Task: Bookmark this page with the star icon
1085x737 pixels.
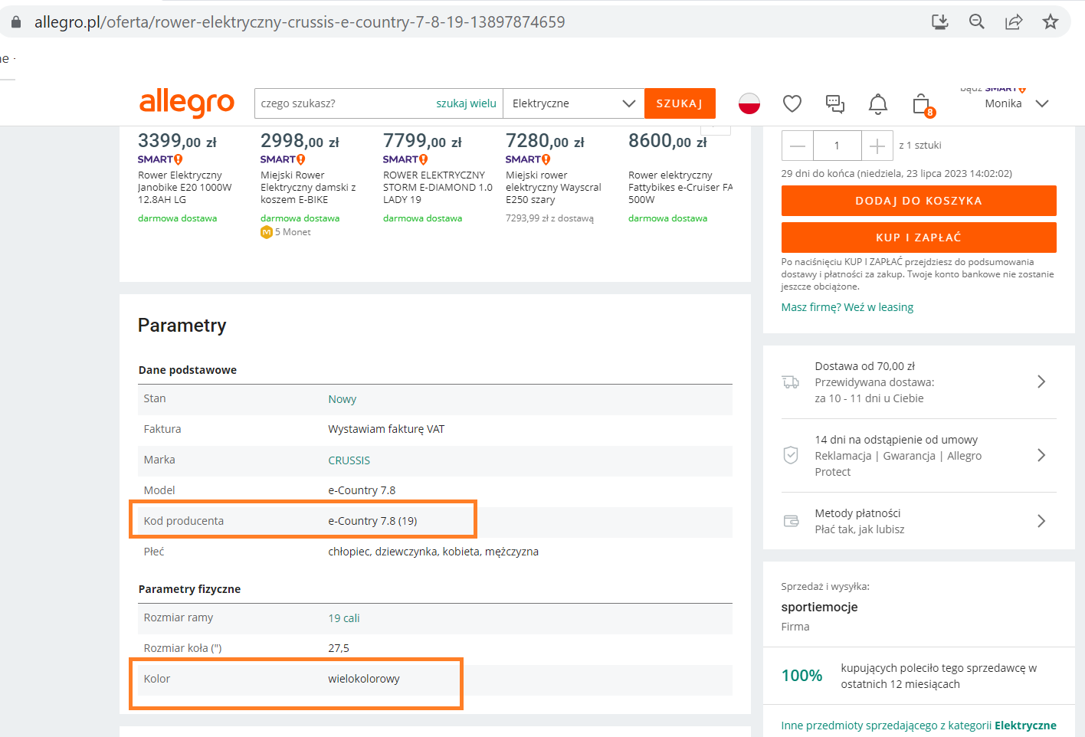Action: [1050, 21]
